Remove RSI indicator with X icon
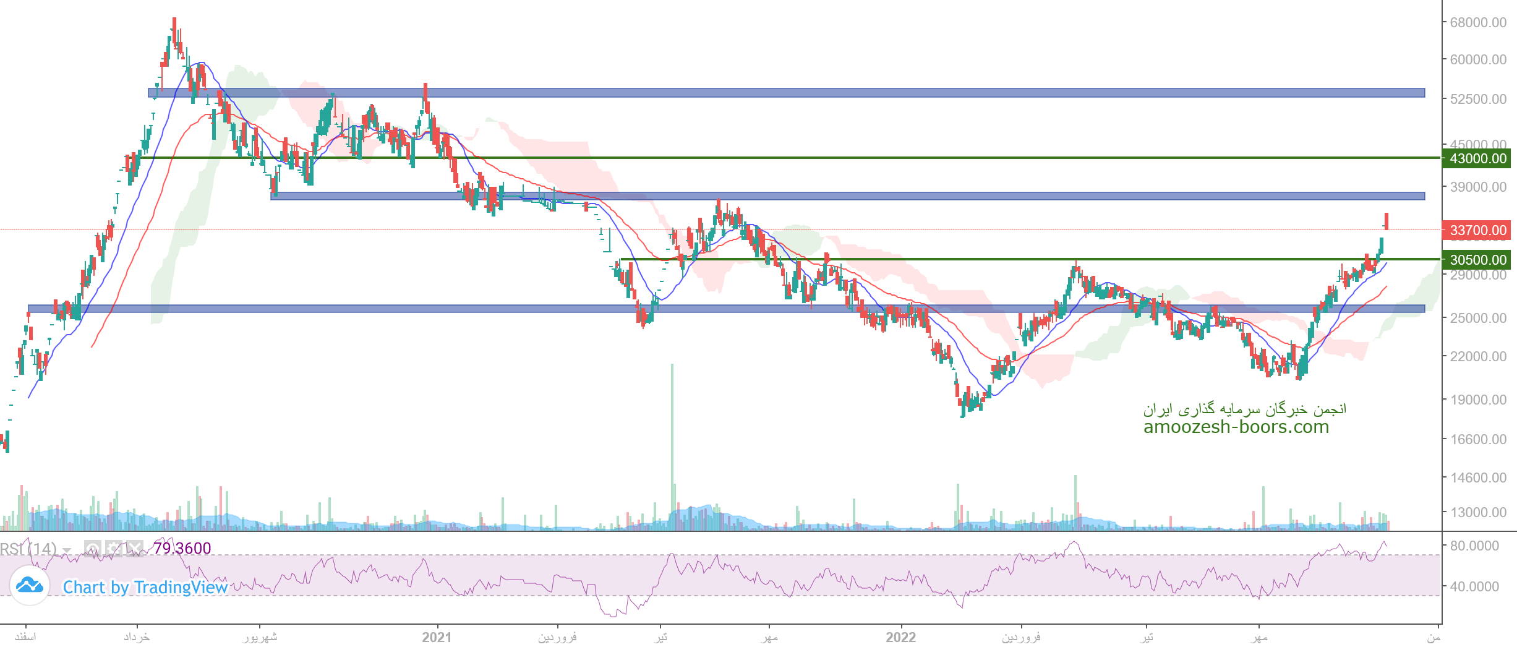The height and width of the screenshot is (647, 1517). click(135, 549)
